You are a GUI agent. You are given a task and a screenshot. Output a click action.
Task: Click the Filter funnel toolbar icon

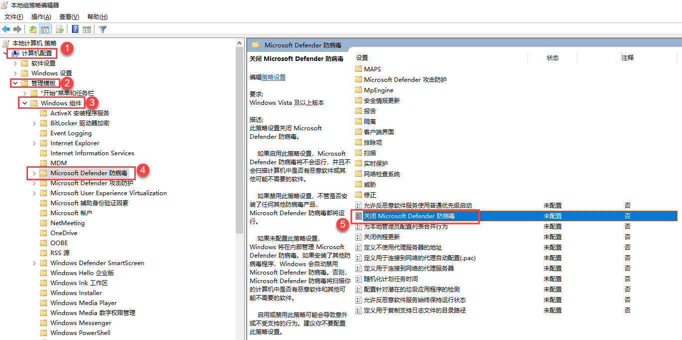103,29
